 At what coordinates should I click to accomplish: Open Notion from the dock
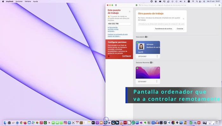[149, 123]
